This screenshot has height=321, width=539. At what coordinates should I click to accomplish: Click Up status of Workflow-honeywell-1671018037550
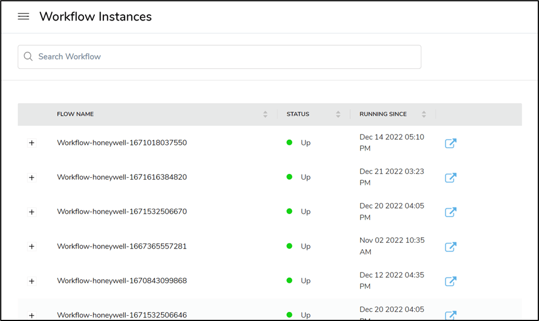305,143
